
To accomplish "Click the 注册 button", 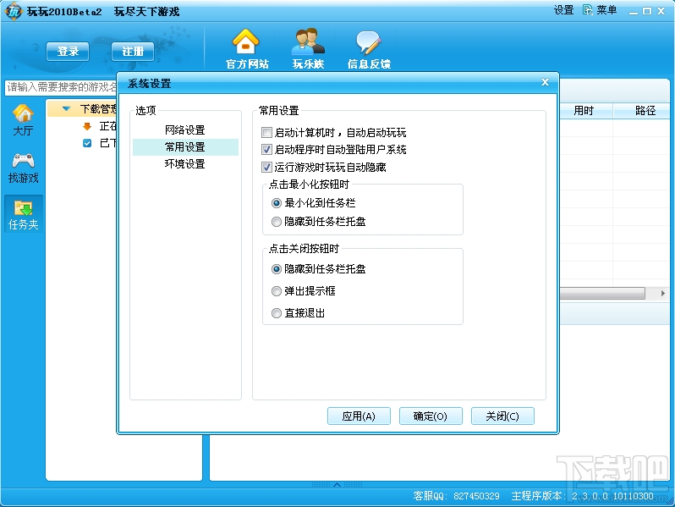I will [x=133, y=52].
